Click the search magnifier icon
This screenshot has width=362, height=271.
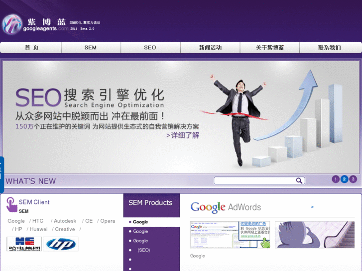coord(299,181)
